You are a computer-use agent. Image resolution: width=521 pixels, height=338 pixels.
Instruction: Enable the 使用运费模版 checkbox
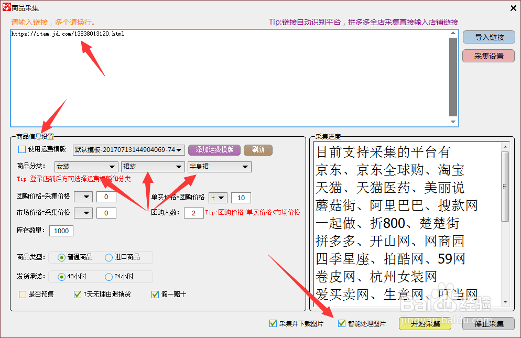[x=21, y=149]
